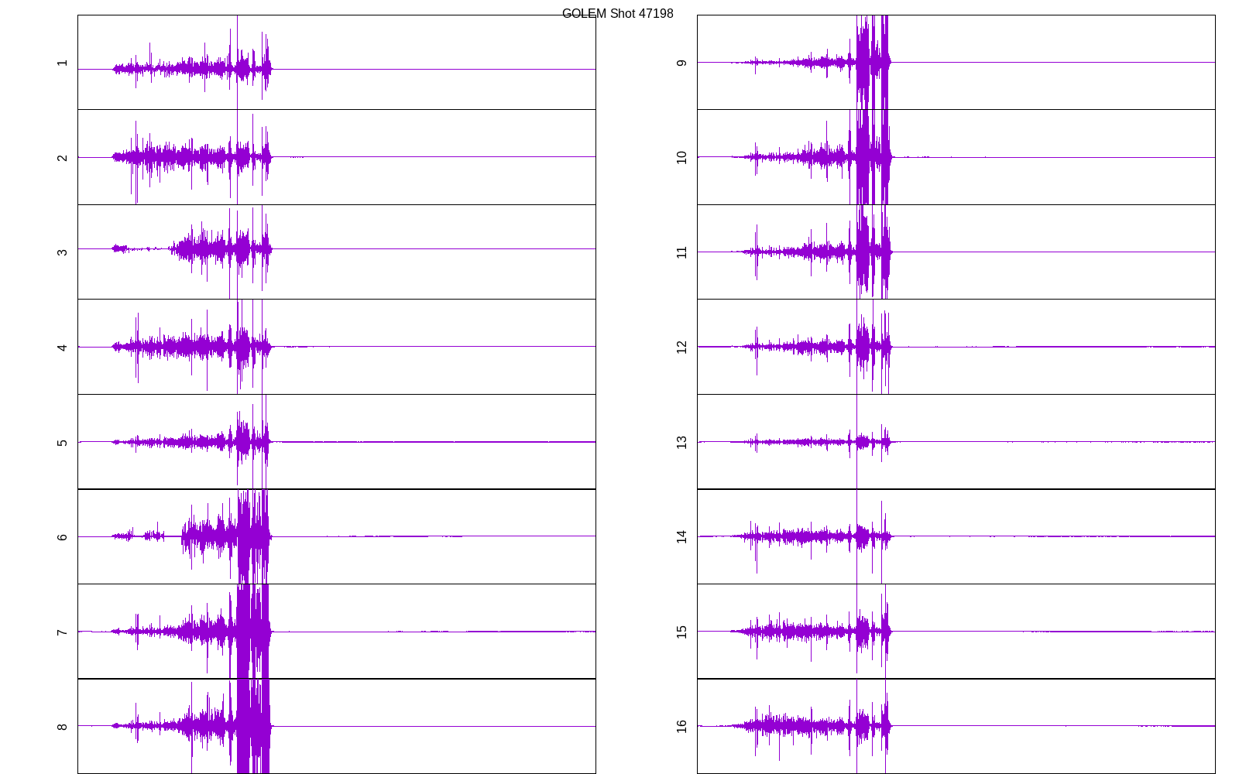
Task: Select the channel 8 waveform plot
Action: point(337,726)
